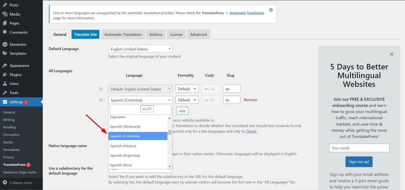405x190 pixels.
Task: Open the Advanced tab
Action: click(x=198, y=34)
